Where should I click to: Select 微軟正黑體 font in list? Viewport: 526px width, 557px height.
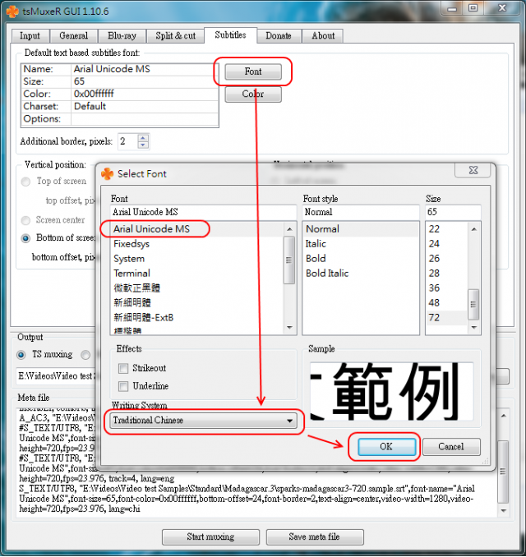(197, 288)
